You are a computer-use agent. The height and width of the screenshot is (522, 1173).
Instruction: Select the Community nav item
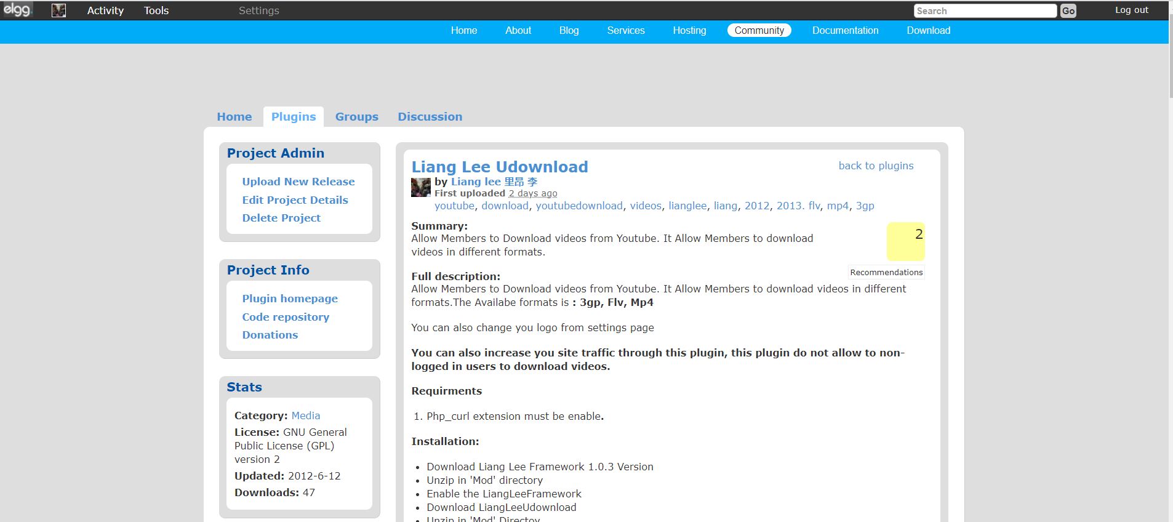759,30
